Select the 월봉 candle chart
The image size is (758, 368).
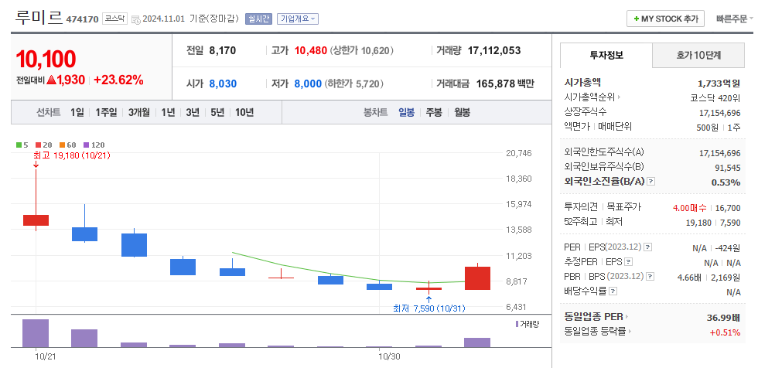click(x=463, y=113)
